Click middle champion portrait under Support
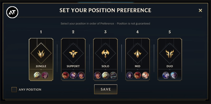Image resolution: width=211 pixels, height=104 pixels. tap(73, 75)
